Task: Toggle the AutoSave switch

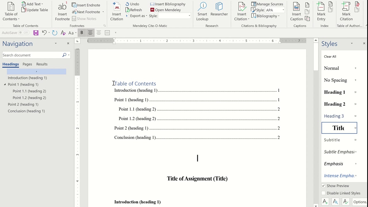Action: click(24, 33)
